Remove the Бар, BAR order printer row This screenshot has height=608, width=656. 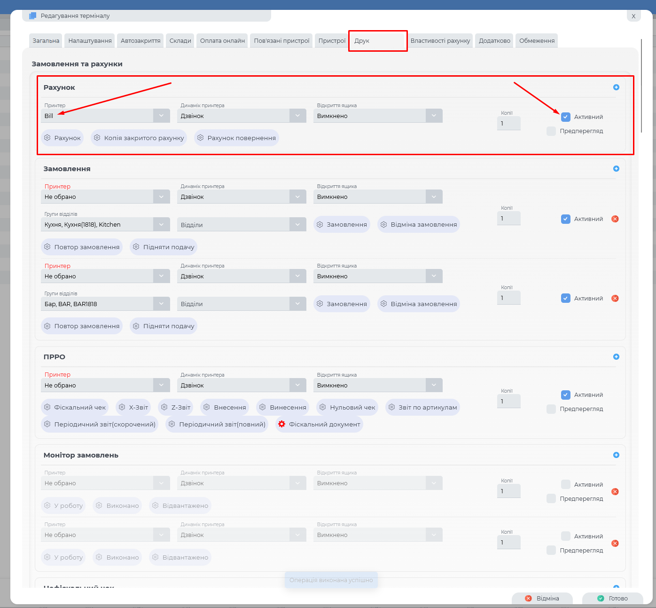tap(615, 299)
